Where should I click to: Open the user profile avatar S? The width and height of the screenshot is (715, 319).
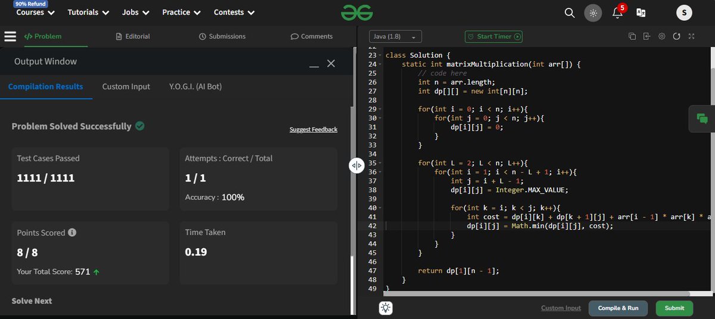point(685,12)
